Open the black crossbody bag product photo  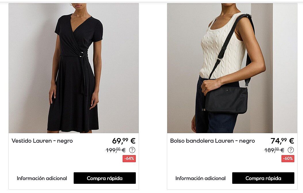tap(232, 68)
